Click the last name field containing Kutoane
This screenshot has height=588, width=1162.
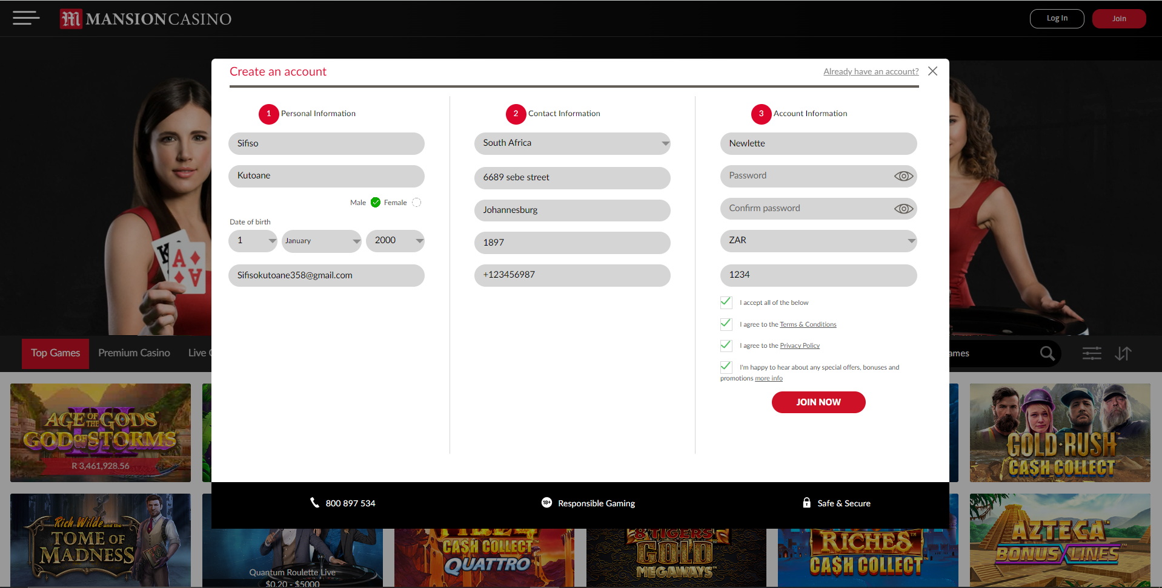(327, 176)
